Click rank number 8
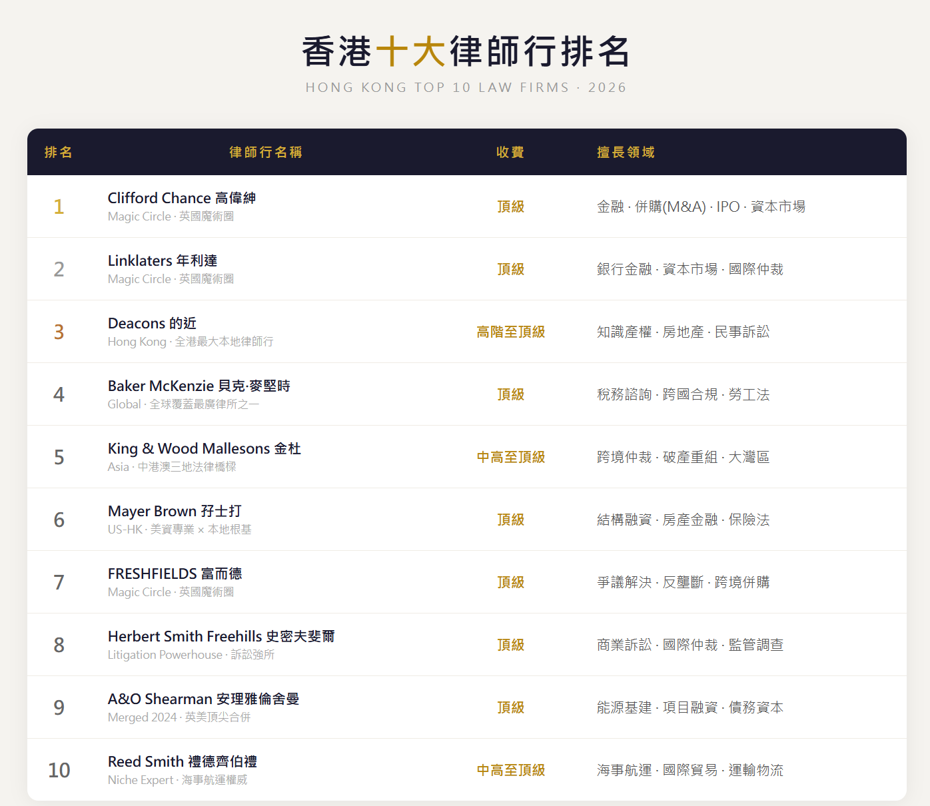The width and height of the screenshot is (930, 806). (59, 645)
